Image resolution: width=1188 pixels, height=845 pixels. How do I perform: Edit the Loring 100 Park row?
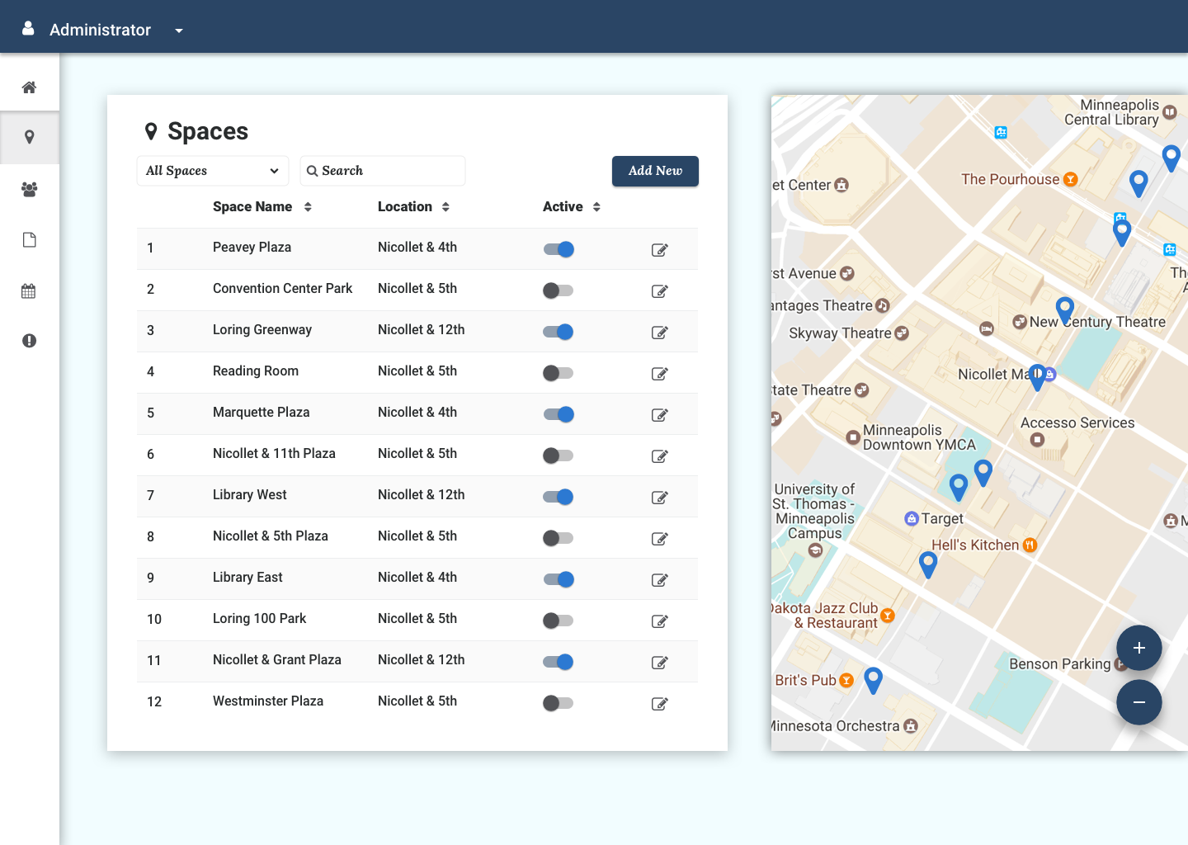tap(659, 621)
